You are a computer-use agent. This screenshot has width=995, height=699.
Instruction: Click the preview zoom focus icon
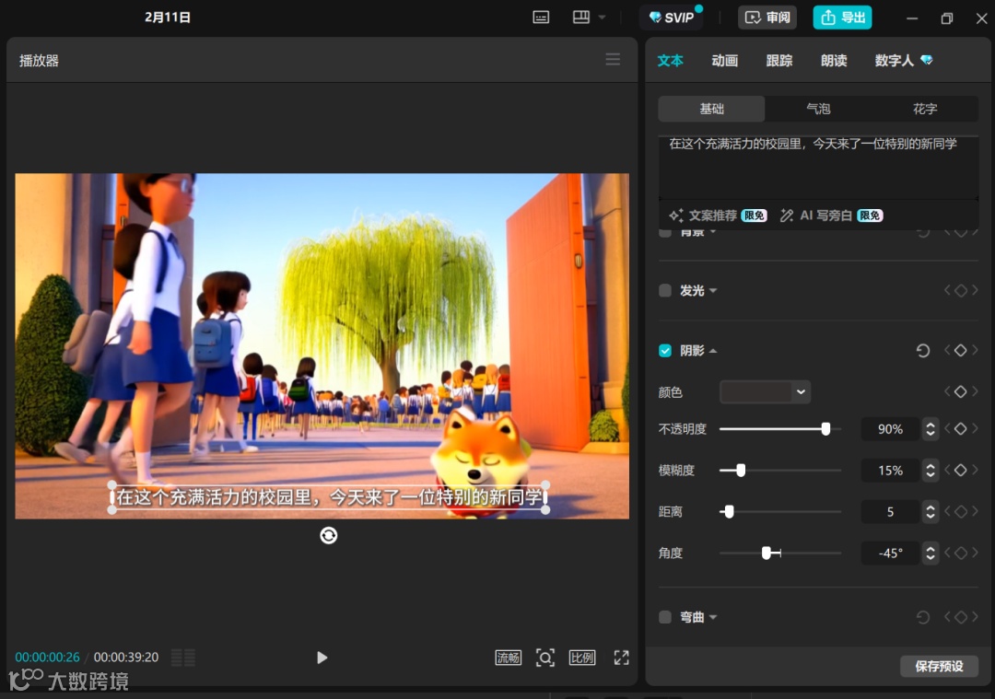[x=545, y=658]
